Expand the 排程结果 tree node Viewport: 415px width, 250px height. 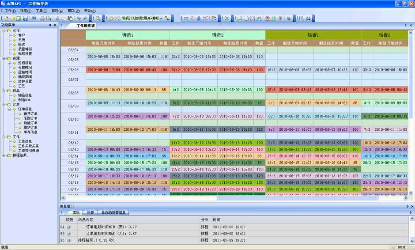4,155
